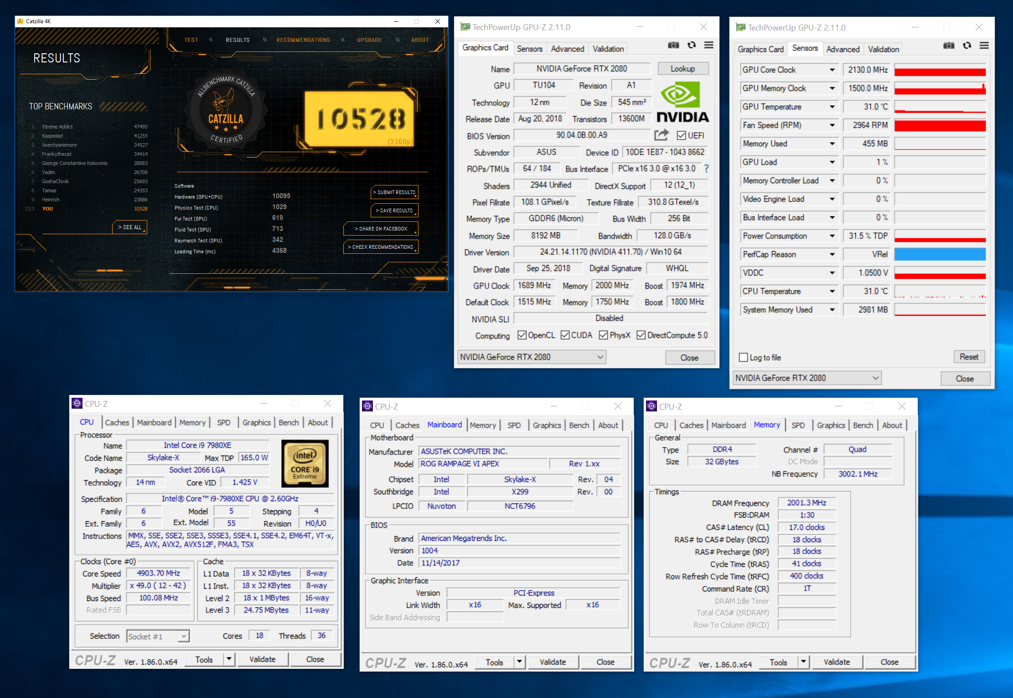
Task: Click BIOS Version field 90.04.0B.00.A9
Action: coord(581,135)
